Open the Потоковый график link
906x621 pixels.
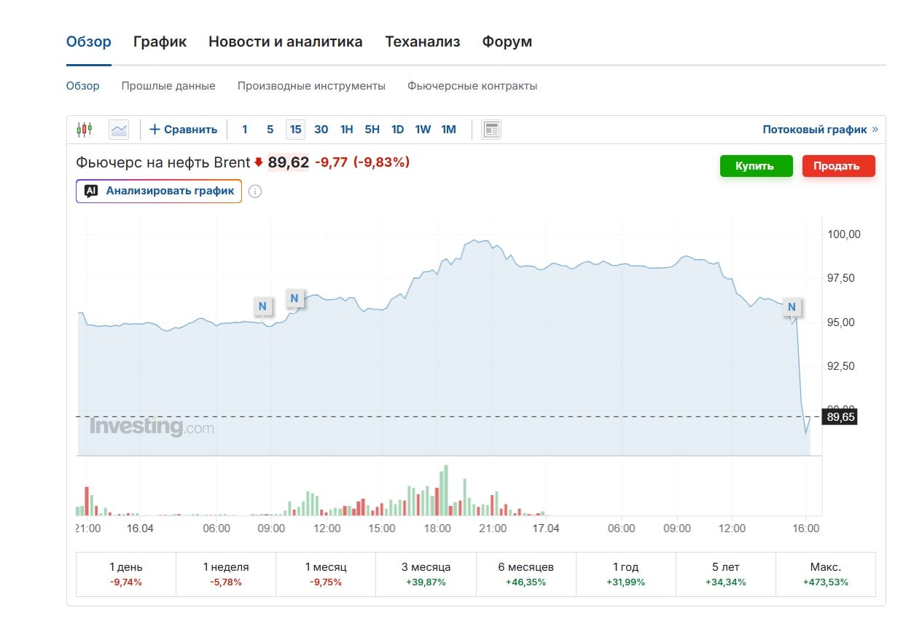pos(820,130)
